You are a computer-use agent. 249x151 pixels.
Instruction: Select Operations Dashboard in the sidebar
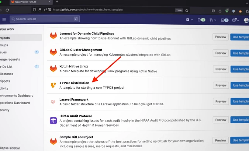tap(15, 102)
